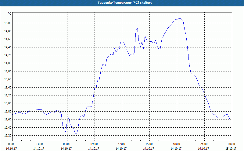This screenshot has width=244, height=152.
Task: Click the blue curve's peak above 15,00
Action: click(180, 18)
